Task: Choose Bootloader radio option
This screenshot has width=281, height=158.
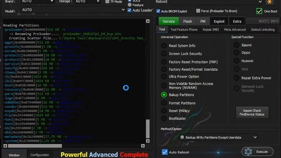Action: coord(164,118)
